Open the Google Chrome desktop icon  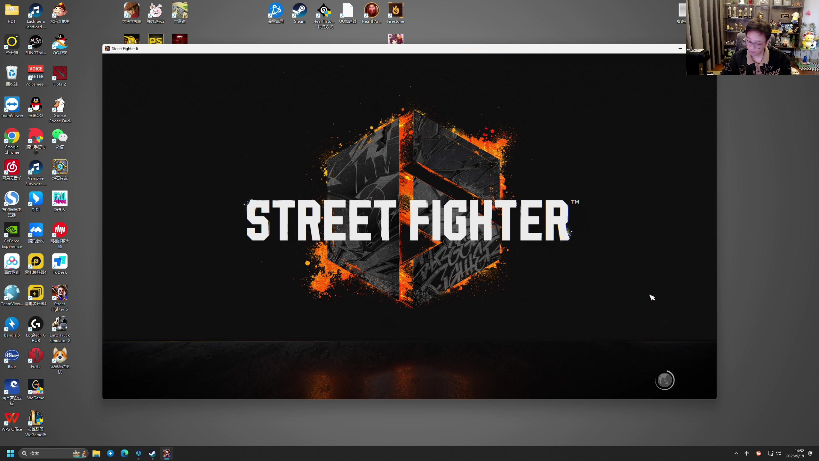pyautogui.click(x=12, y=142)
